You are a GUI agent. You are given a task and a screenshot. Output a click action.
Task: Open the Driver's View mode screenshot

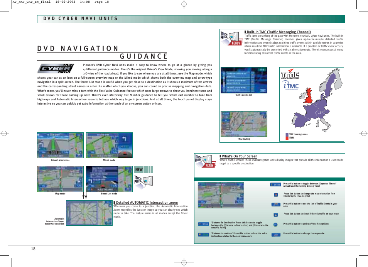[x=60, y=145]
